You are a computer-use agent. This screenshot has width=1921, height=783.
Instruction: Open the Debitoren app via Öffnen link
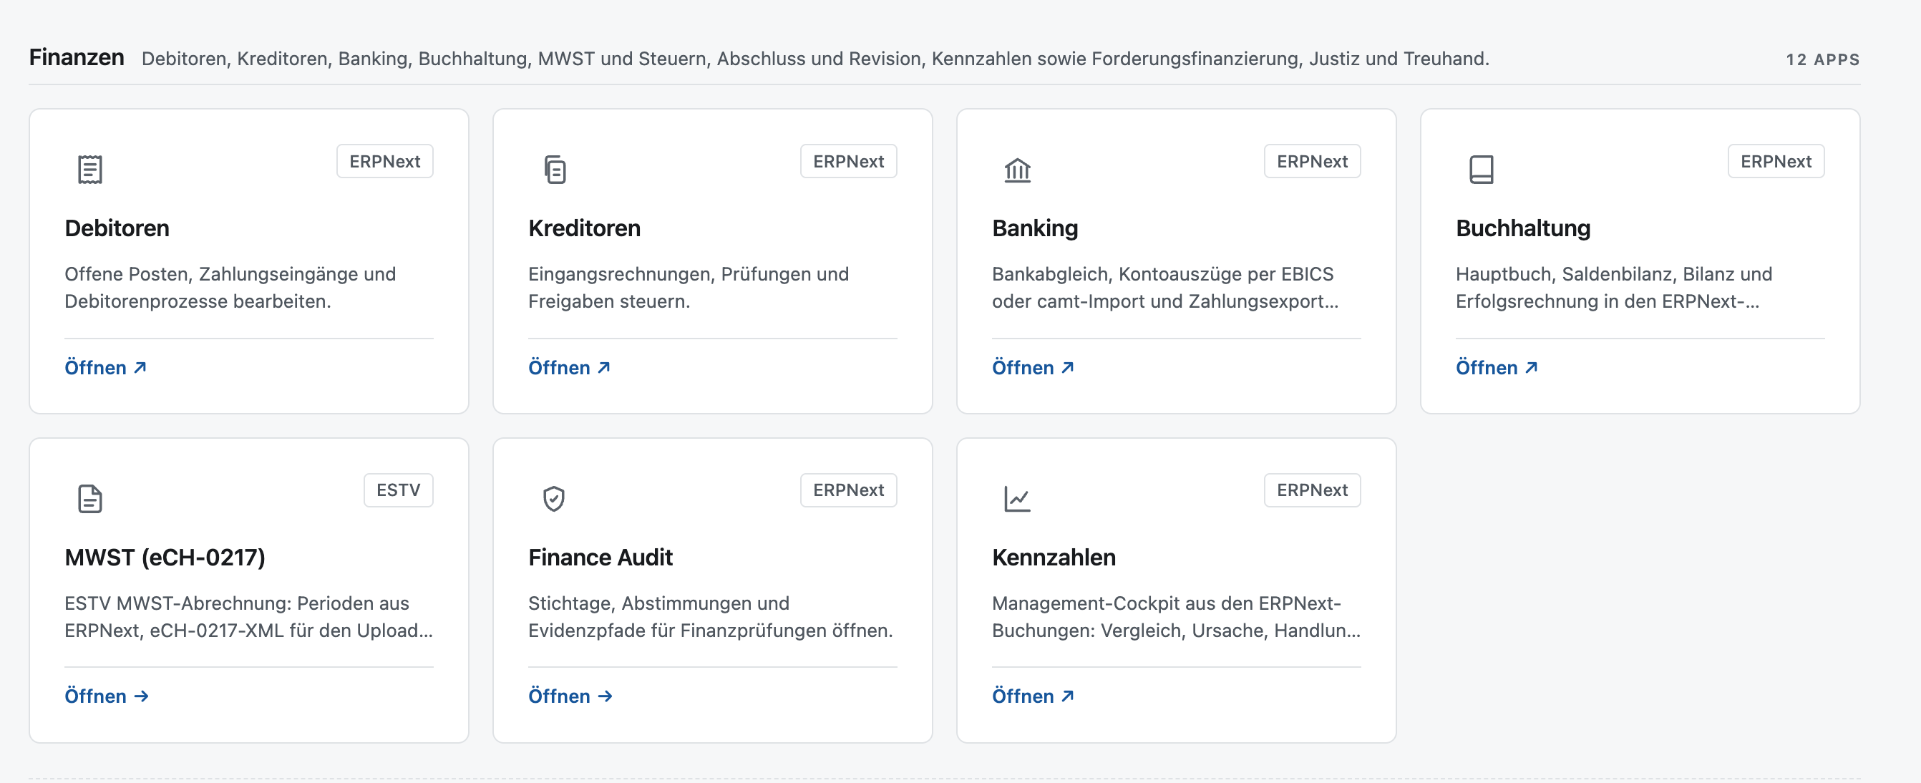point(105,368)
